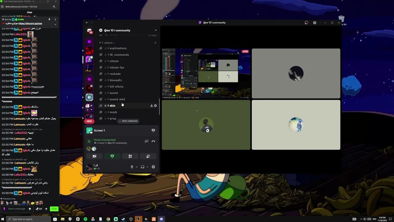Open the Discord inbox icon in title bar
Viewport: 394px width, 222px height.
click(x=306, y=23)
